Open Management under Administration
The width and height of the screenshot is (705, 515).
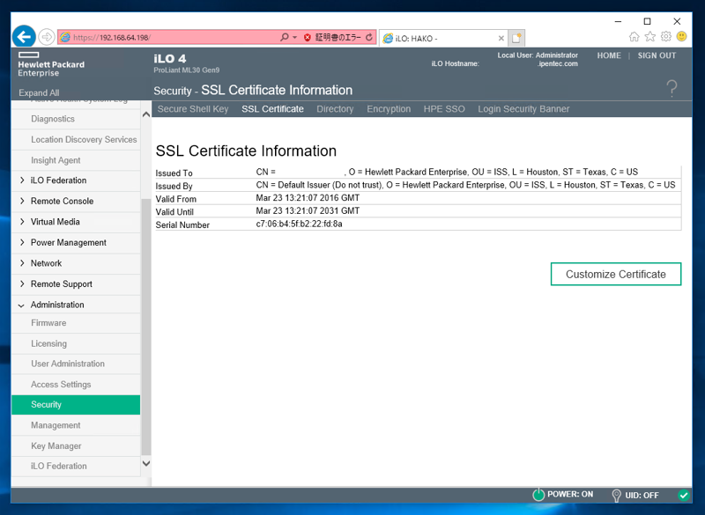point(56,425)
